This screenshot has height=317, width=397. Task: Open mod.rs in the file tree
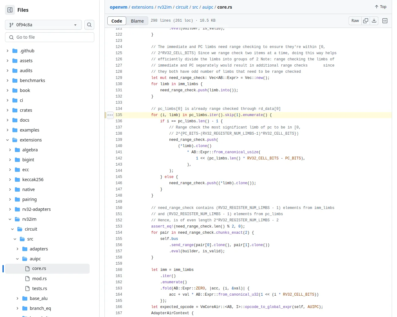(39, 279)
